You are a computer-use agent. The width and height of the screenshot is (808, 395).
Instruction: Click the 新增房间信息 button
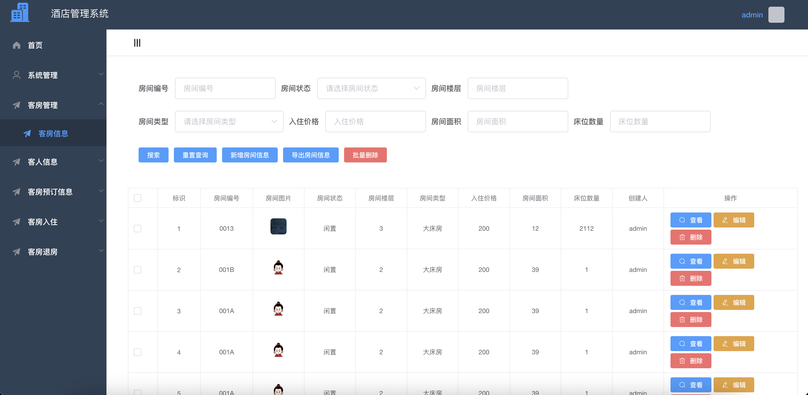(250, 155)
